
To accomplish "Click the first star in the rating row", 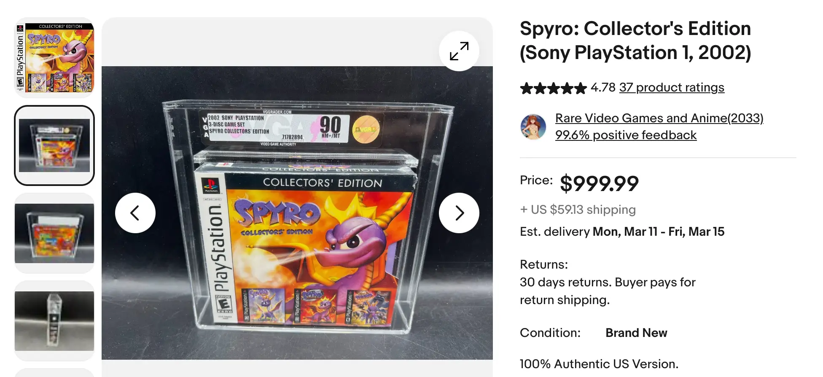I will [526, 88].
